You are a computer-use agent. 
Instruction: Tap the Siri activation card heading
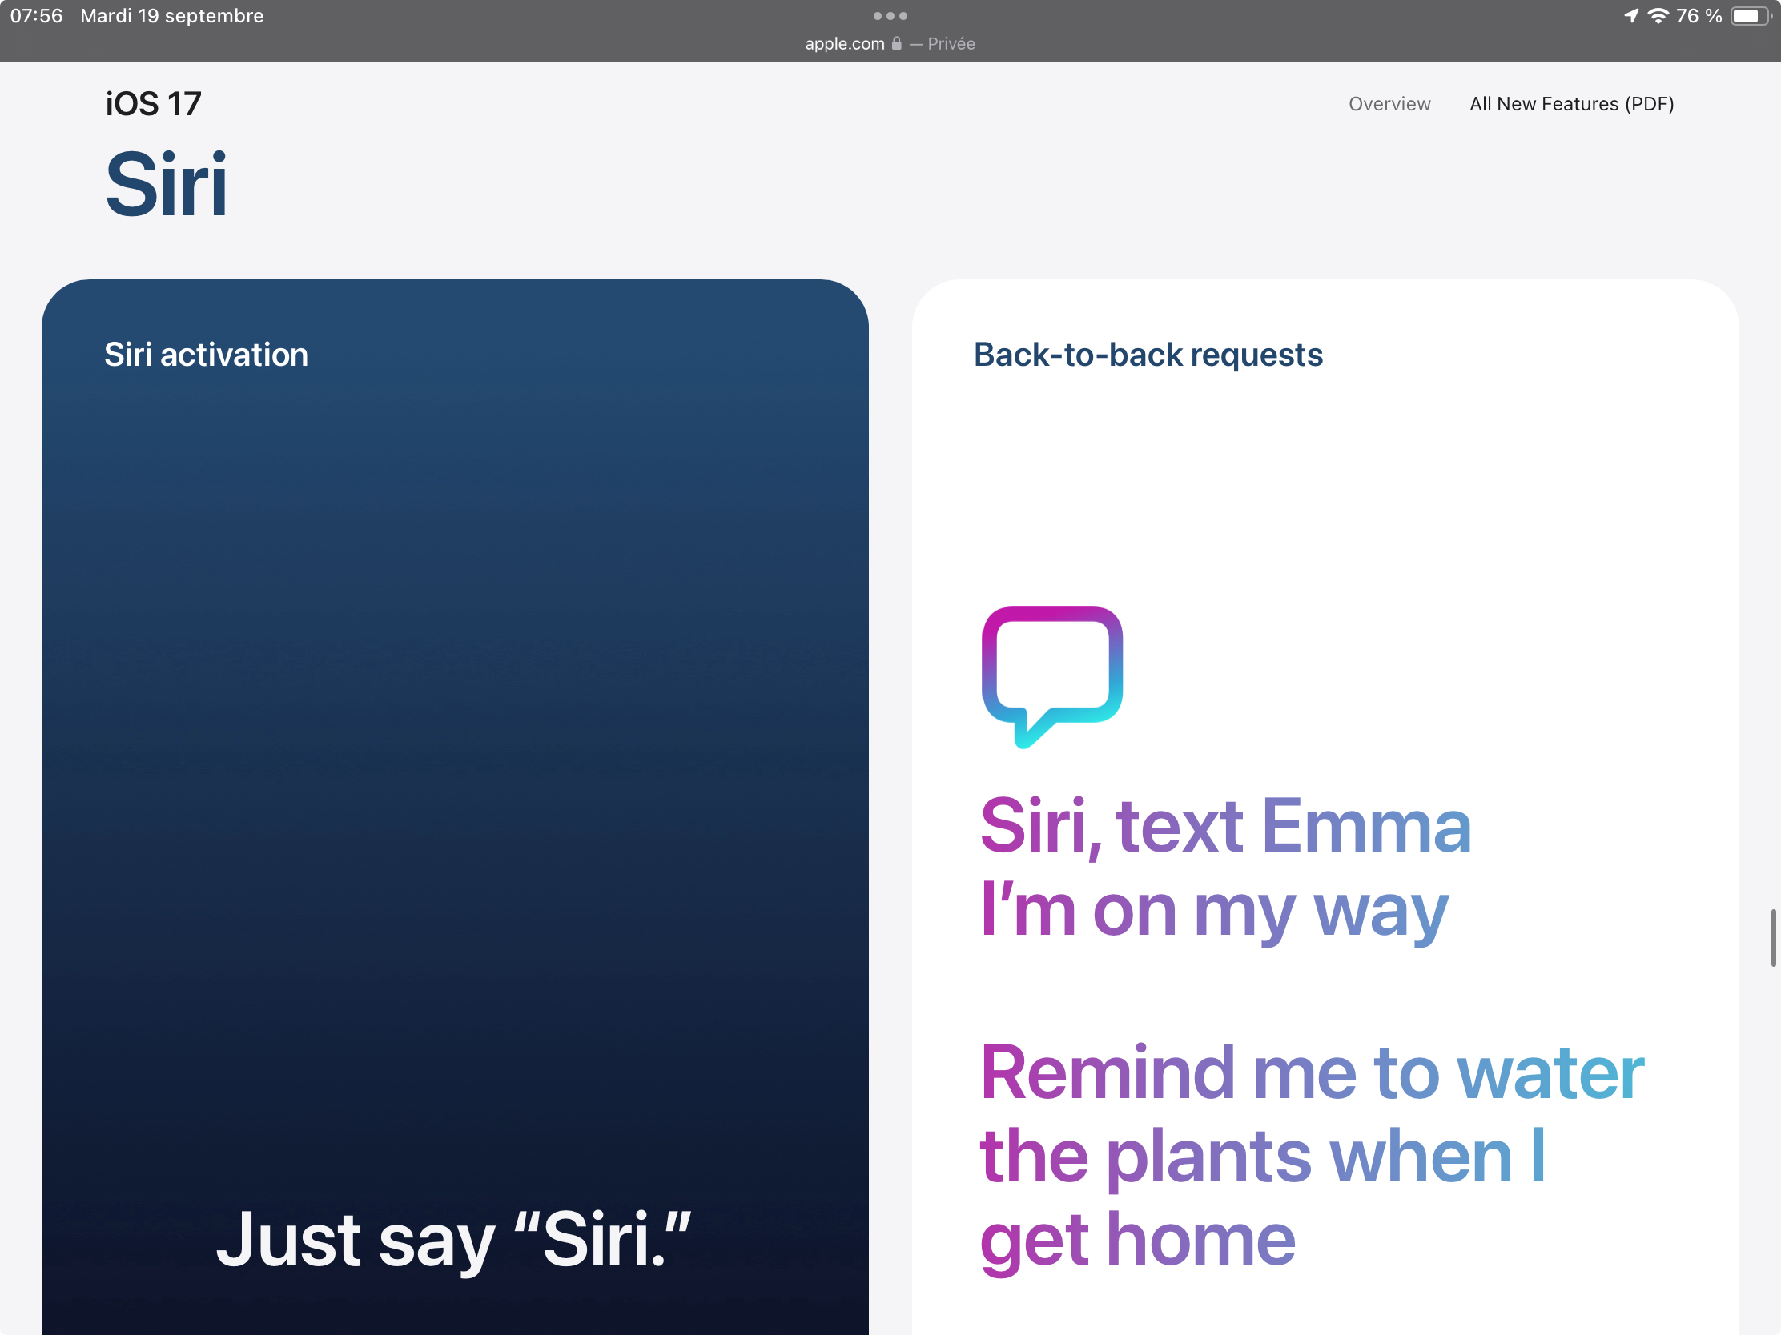pos(206,355)
